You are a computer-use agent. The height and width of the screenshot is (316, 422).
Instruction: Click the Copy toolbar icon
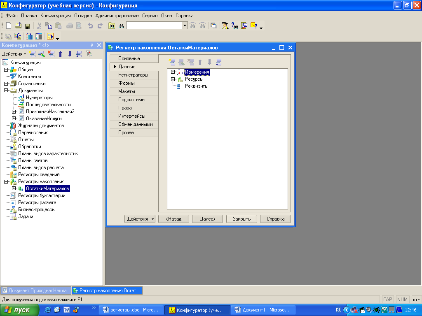coord(49,26)
